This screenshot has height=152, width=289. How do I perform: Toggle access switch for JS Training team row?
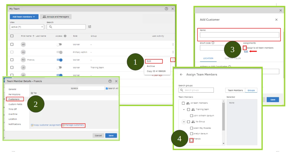coord(59,68)
